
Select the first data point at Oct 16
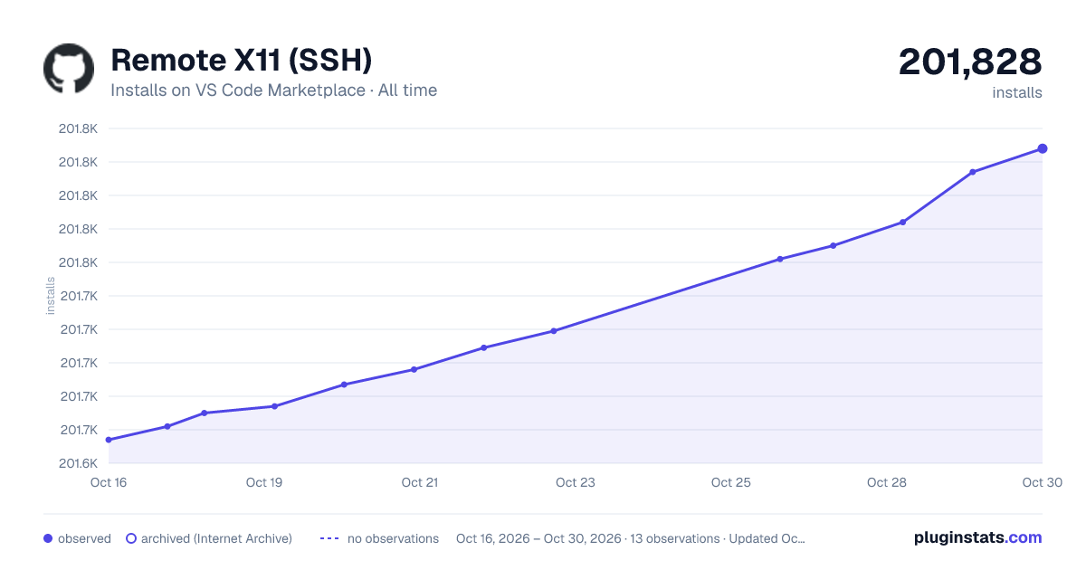coord(109,440)
